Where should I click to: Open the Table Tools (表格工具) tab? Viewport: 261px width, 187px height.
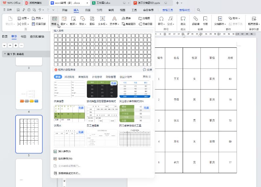(168, 10)
